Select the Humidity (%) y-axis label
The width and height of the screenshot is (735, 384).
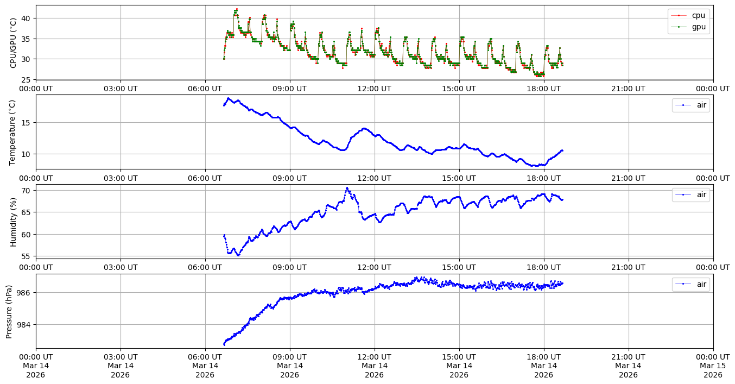14,222
